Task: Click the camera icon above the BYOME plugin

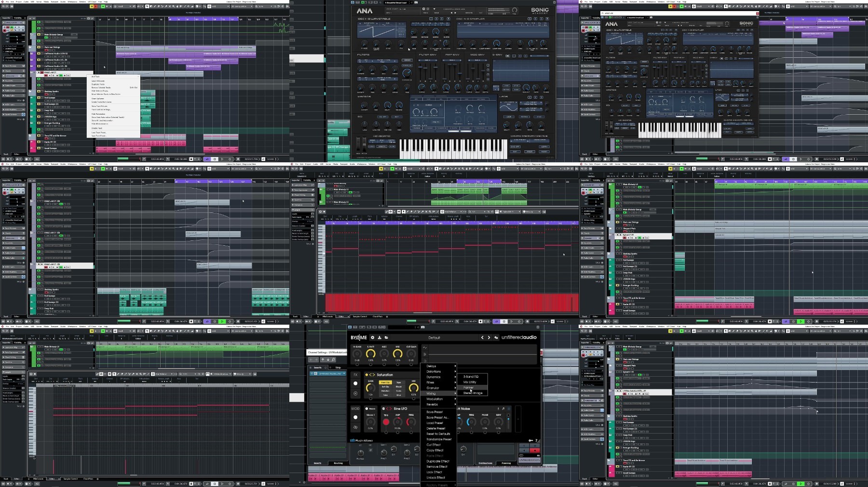Action: click(x=423, y=328)
